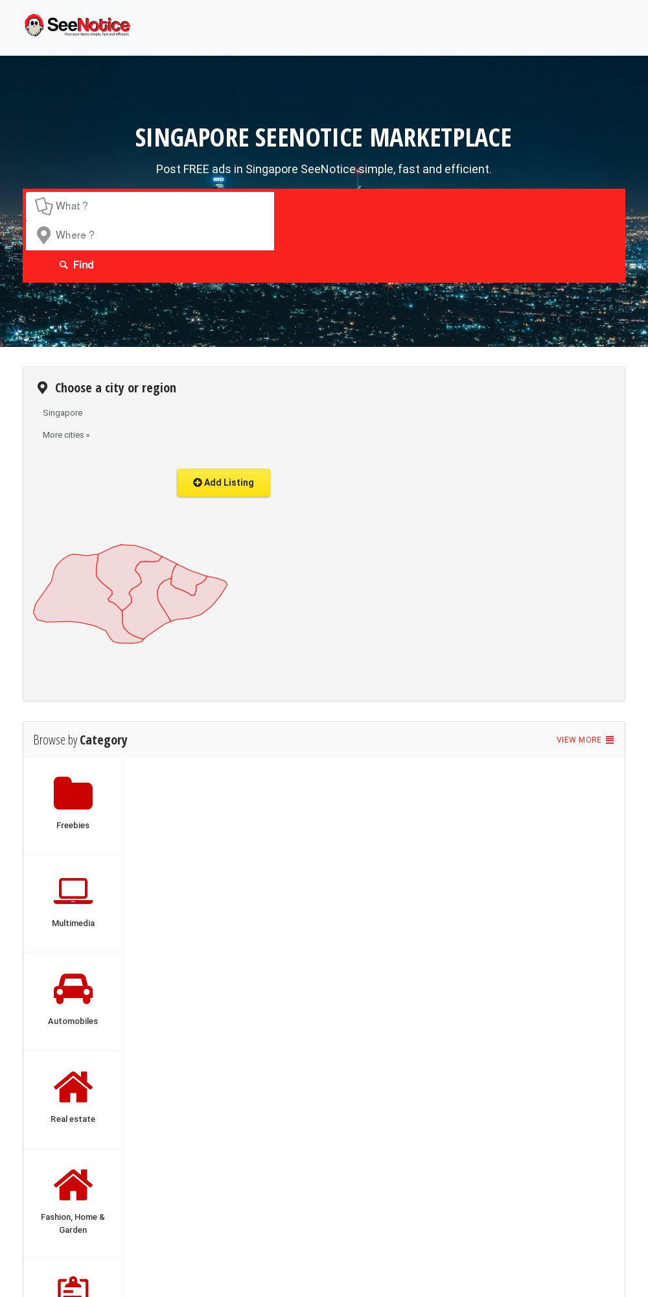Image resolution: width=648 pixels, height=1297 pixels.
Task: Click the clipboard category icon at bottom
Action: [x=73, y=1287]
